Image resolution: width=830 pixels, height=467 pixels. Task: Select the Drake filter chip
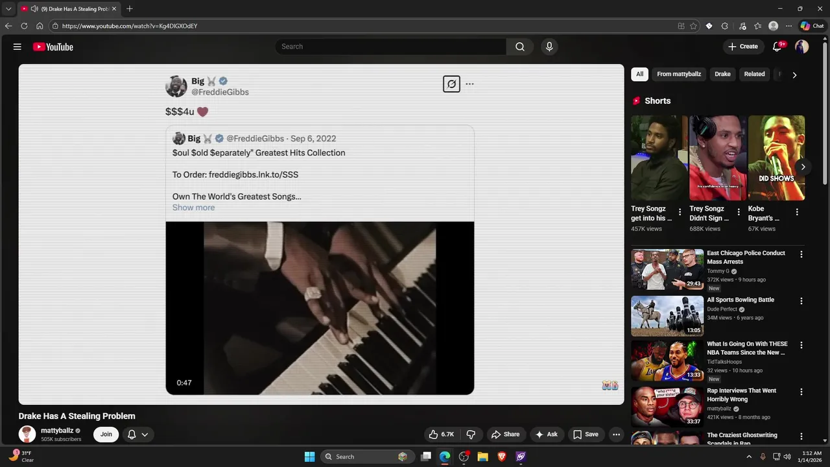[722, 74]
